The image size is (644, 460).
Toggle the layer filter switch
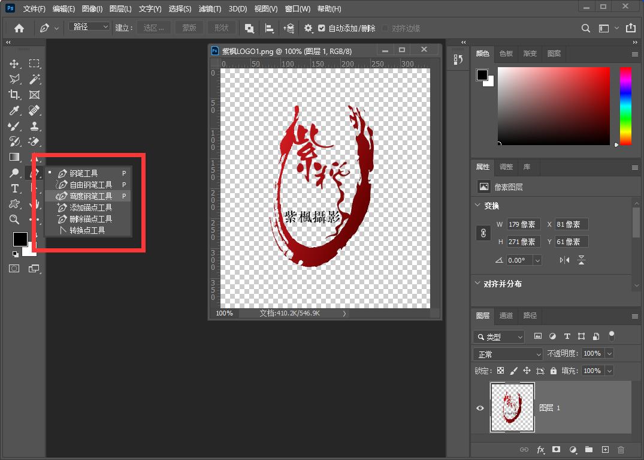coord(612,336)
